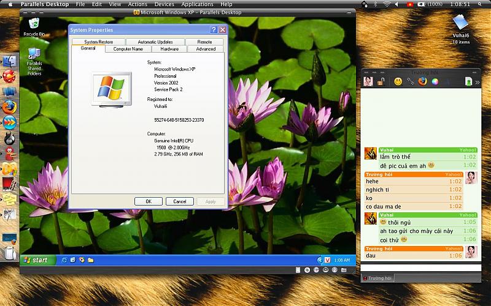The width and height of the screenshot is (491, 306).
Task: Click the System Properties help question button
Action: (214, 29)
